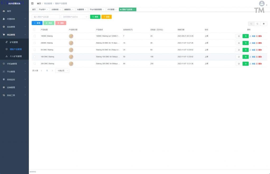
Task: View the 50 DMC Staking product image
Action: click(71, 50)
